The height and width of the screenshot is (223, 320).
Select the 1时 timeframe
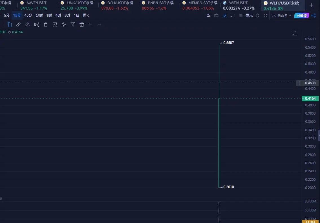click(49, 15)
